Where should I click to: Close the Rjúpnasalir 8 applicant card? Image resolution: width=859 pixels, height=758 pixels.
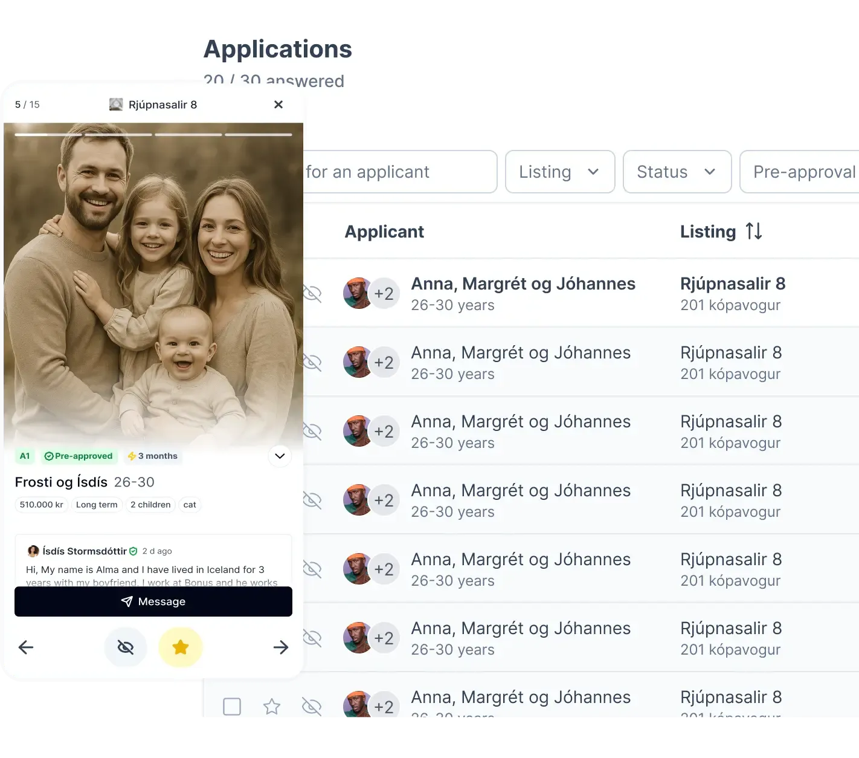click(x=278, y=105)
